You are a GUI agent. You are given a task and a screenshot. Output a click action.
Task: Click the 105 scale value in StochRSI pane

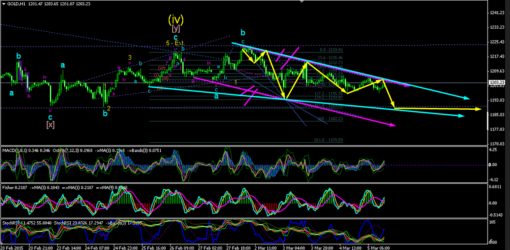493,222
